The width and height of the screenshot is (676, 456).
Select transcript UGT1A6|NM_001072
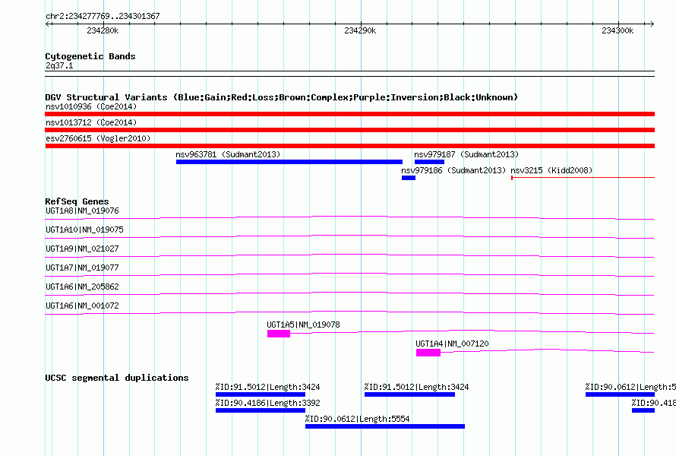pyautogui.click(x=82, y=306)
